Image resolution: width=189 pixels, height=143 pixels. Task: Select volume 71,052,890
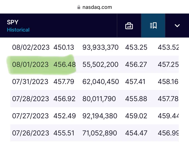tap(100, 133)
